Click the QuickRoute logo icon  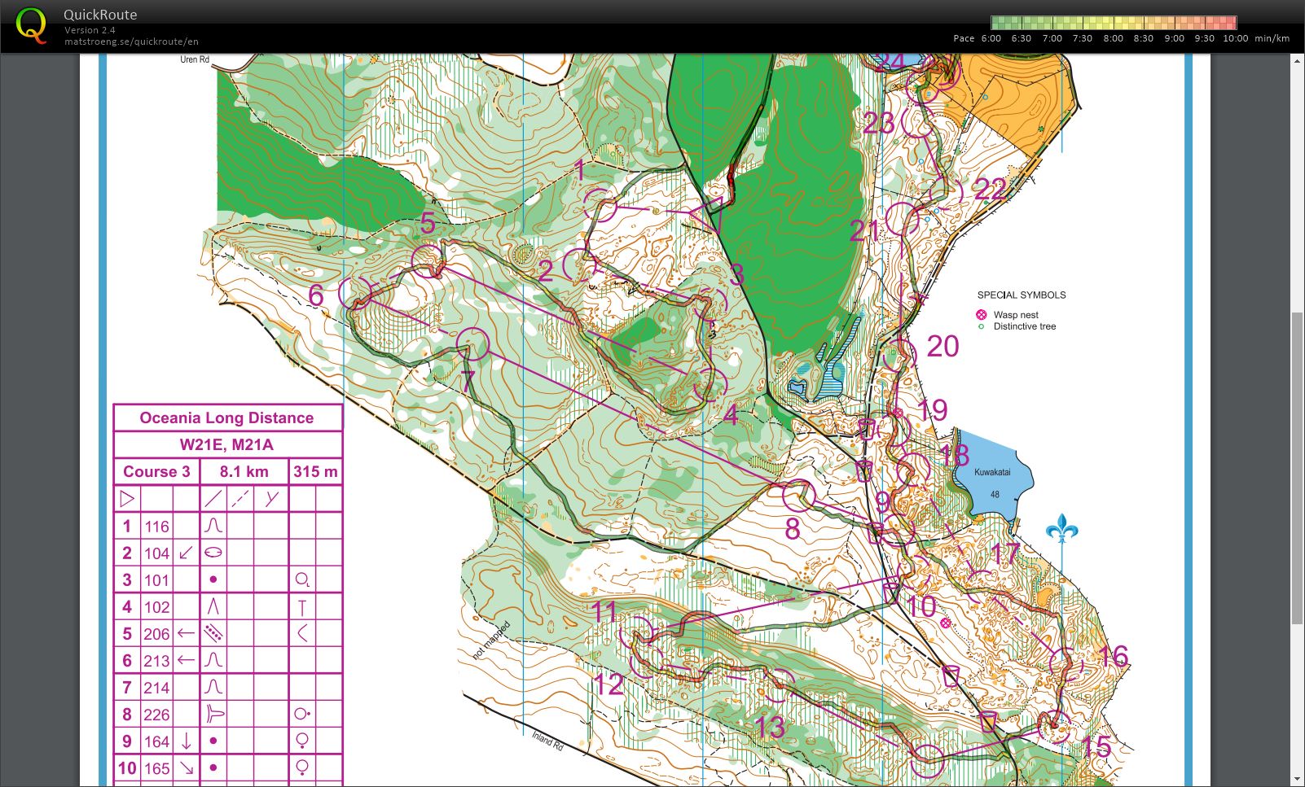[31, 25]
